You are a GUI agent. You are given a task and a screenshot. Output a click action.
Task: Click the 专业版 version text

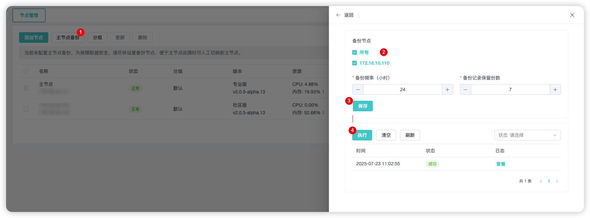(240, 84)
